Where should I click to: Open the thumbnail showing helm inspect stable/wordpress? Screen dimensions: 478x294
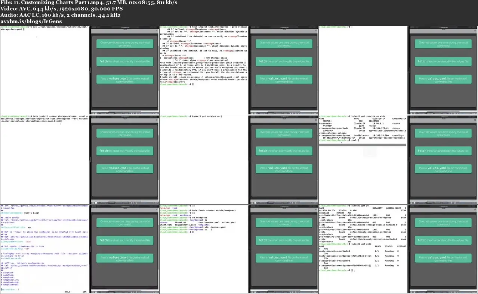click(x=239, y=70)
